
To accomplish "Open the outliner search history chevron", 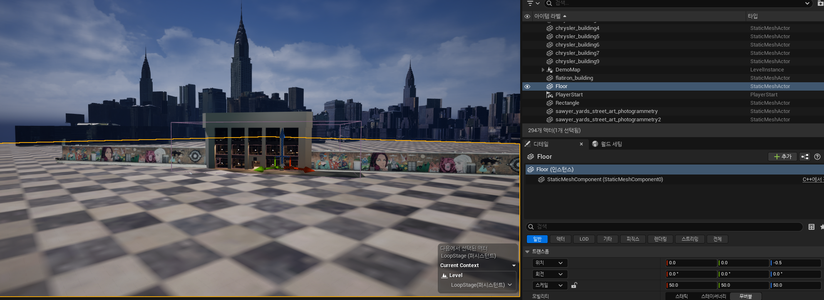I will [807, 3].
